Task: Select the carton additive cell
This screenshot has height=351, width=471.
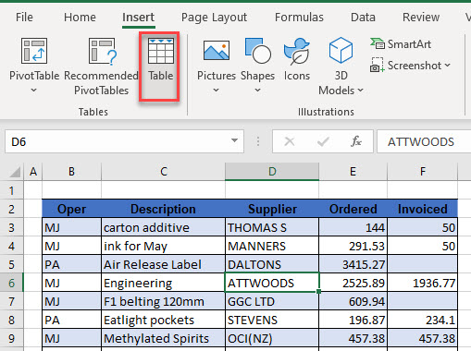Action: [164, 227]
